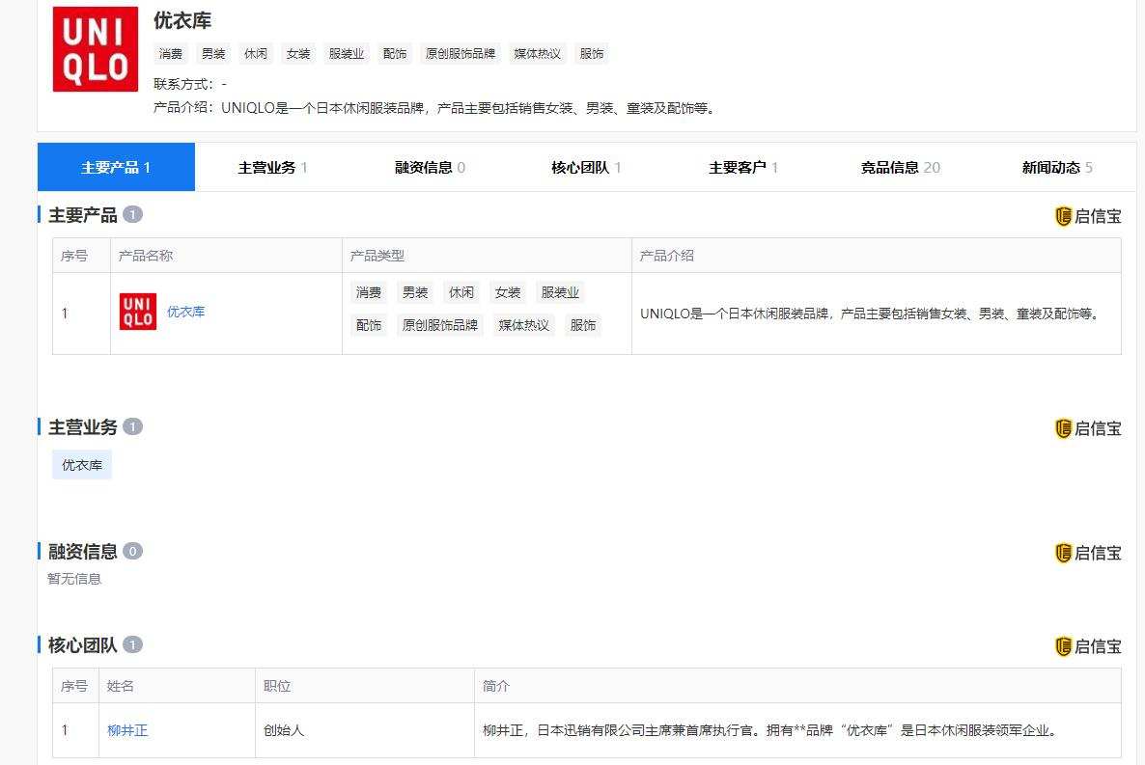Switch to the 主营业务 tab
This screenshot has width=1145, height=765.
click(x=272, y=167)
